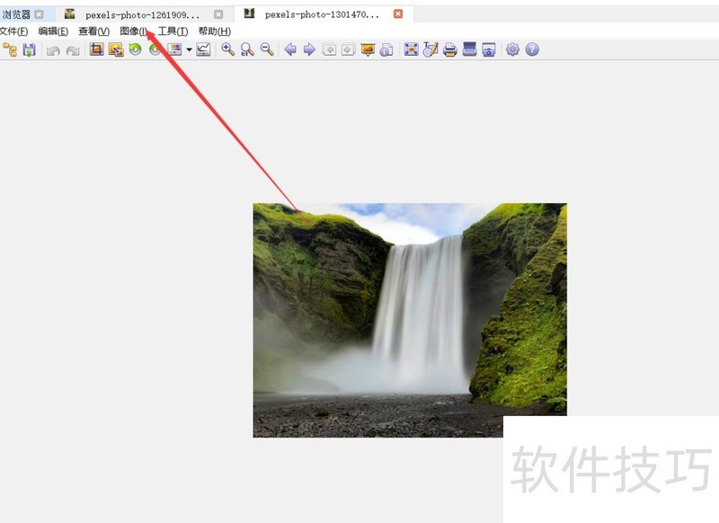
Task: Open the 图像(I) menu
Action: (x=133, y=31)
